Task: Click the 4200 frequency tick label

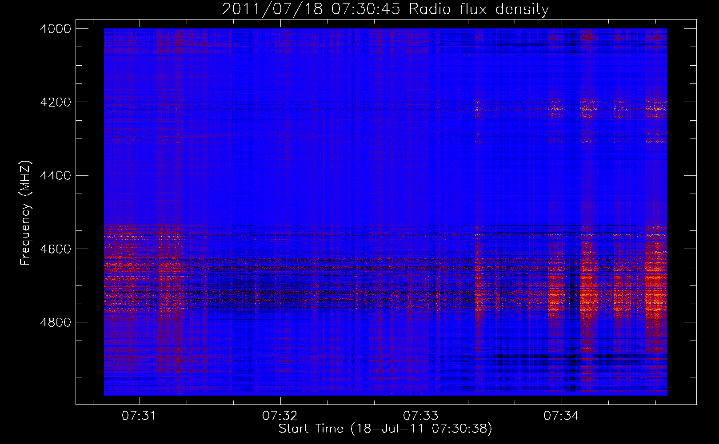Action: pyautogui.click(x=56, y=102)
